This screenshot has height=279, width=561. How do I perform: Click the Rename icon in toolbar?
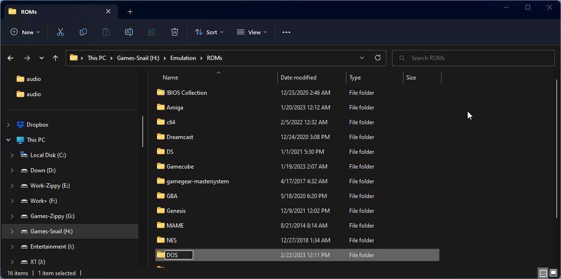point(128,32)
